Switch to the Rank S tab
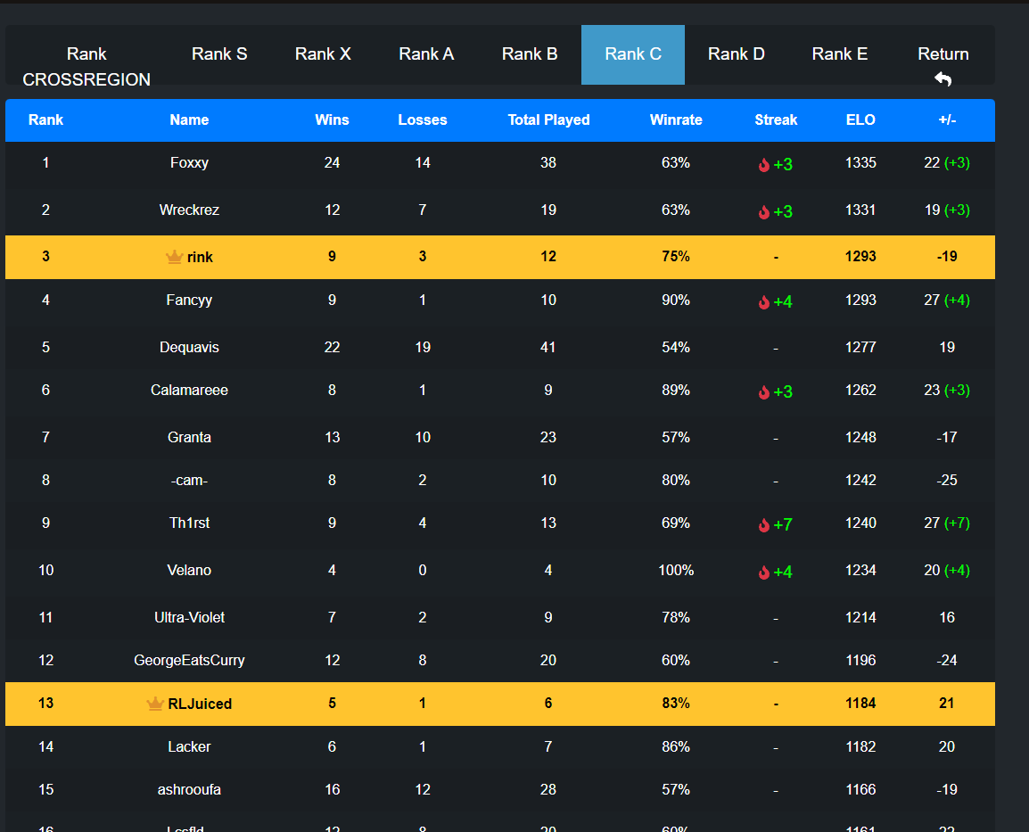1029x832 pixels. click(x=219, y=54)
